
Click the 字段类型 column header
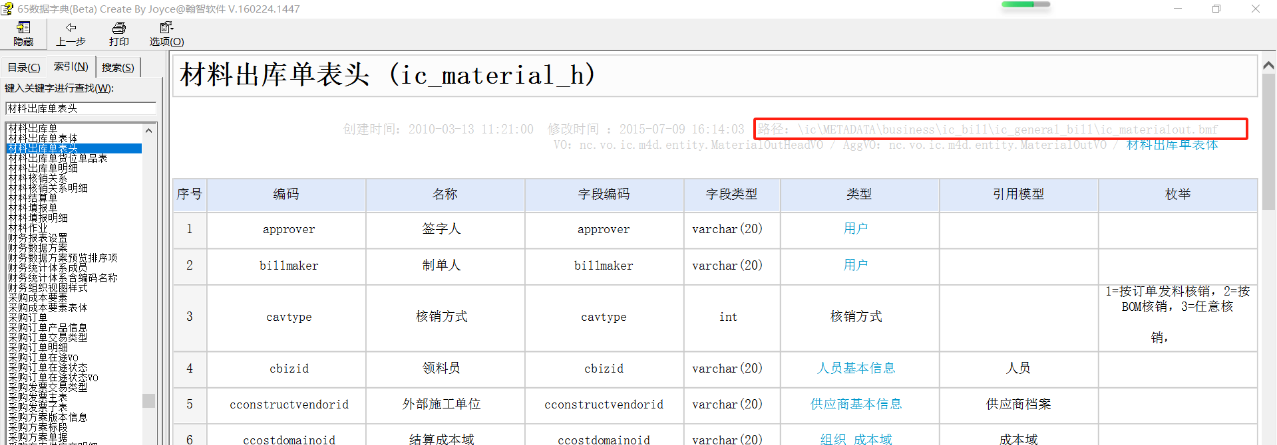tap(732, 195)
